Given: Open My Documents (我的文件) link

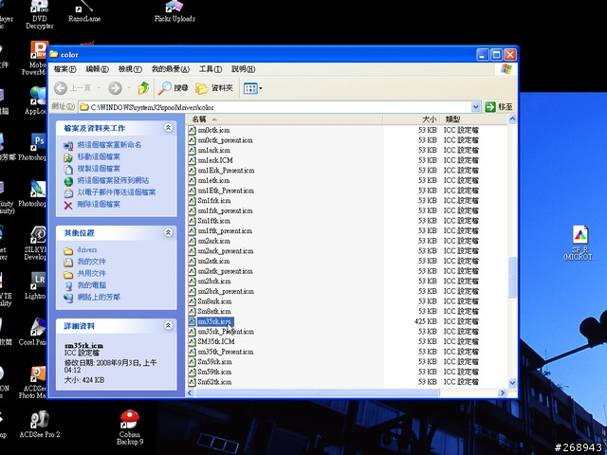Looking at the screenshot, I should (x=92, y=262).
